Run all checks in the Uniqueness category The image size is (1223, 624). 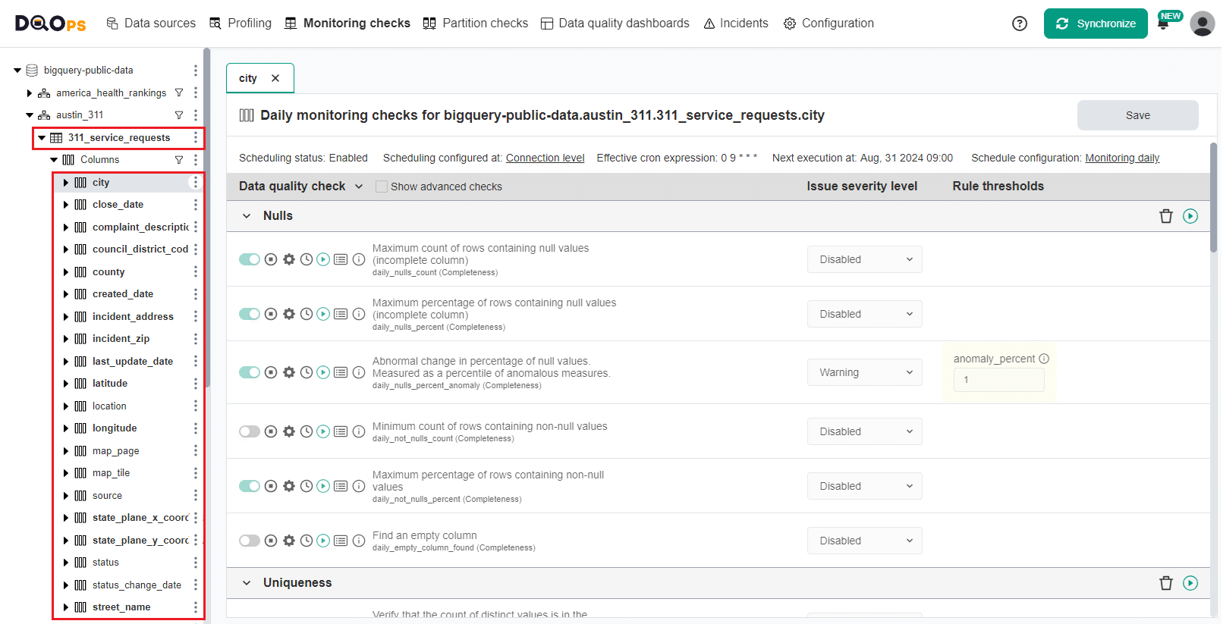1190,583
